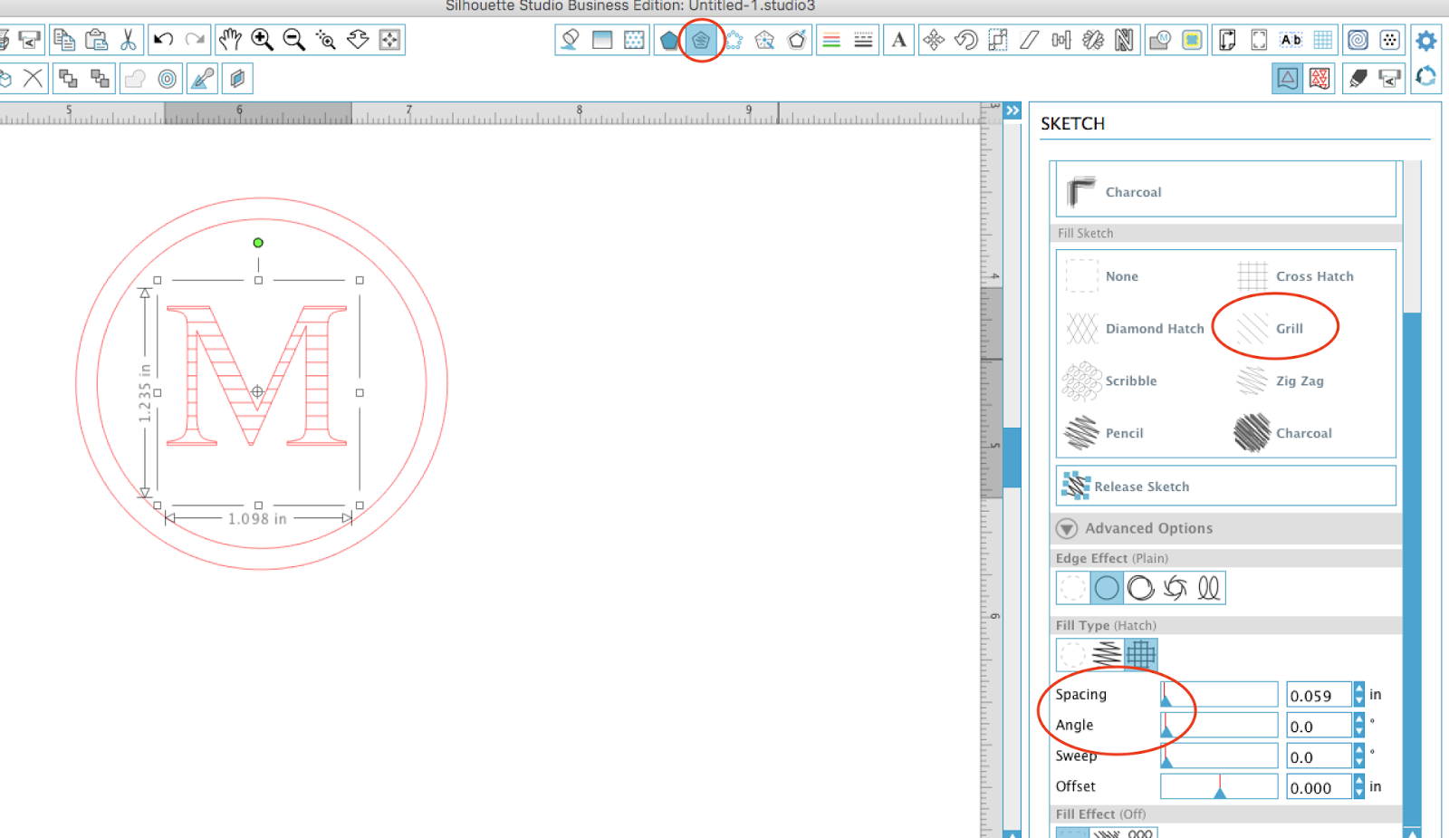Open Preferences with the gear icon
The height and width of the screenshot is (838, 1449).
pyautogui.click(x=1425, y=40)
